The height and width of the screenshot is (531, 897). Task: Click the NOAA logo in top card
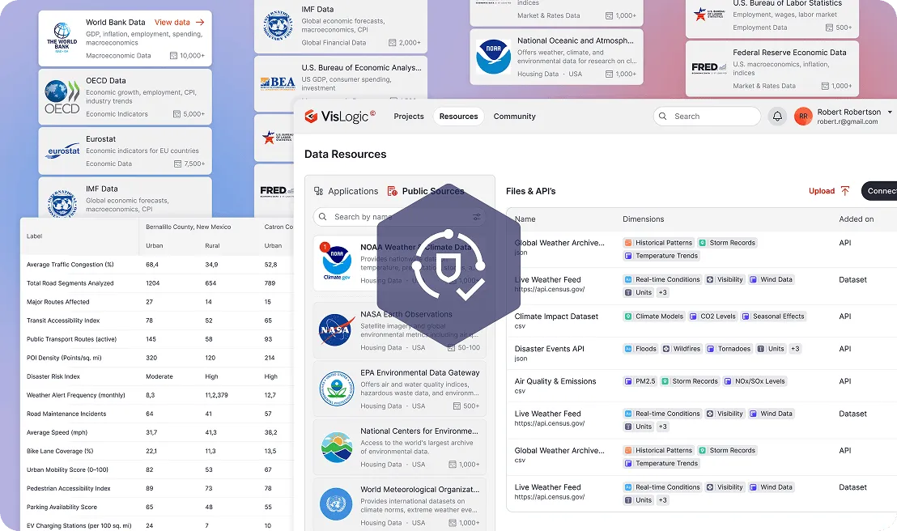click(493, 57)
